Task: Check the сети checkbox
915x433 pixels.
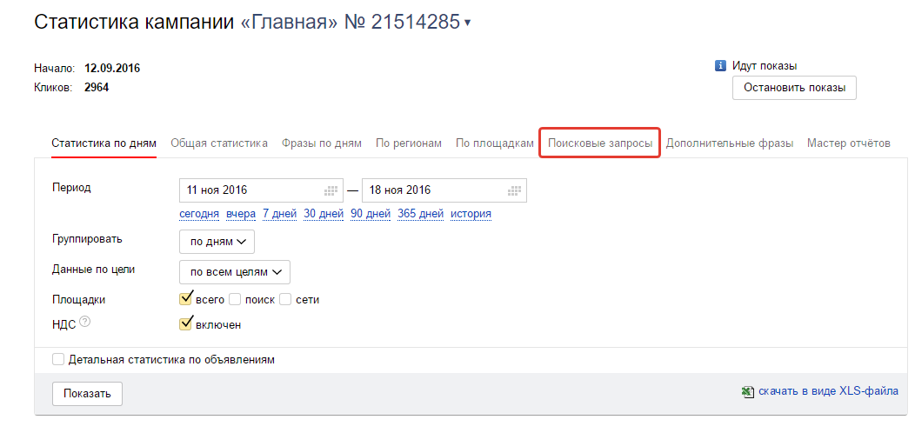Action: pyautogui.click(x=285, y=299)
